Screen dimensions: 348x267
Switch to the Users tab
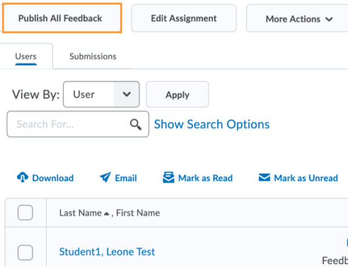pyautogui.click(x=26, y=56)
